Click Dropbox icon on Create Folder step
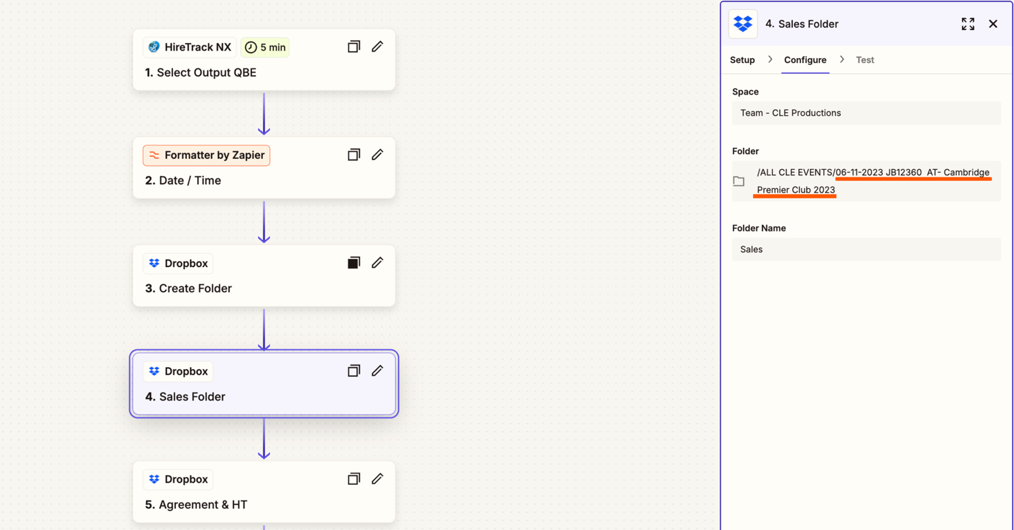The width and height of the screenshot is (1014, 530). pyautogui.click(x=154, y=264)
